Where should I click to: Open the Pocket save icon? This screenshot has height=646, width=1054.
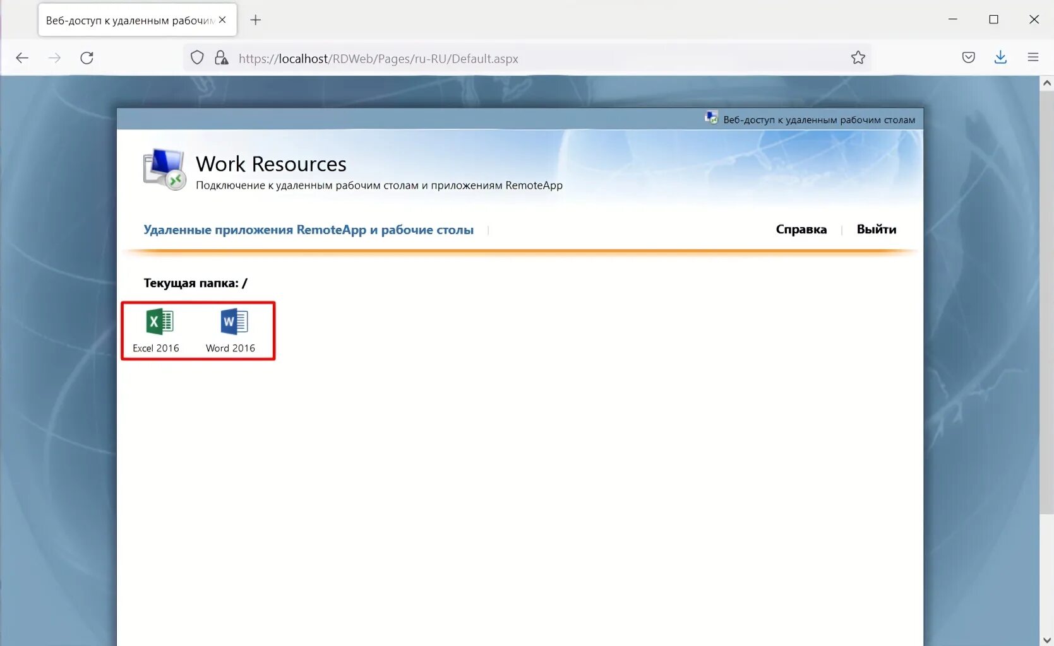point(968,58)
